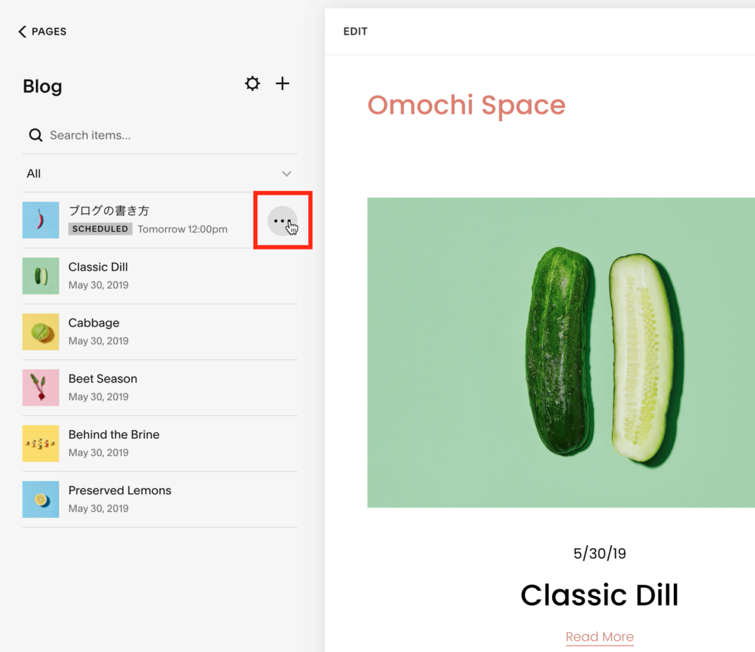This screenshot has height=652, width=755.
Task: Click the Omochi Space site title
Action: (466, 105)
